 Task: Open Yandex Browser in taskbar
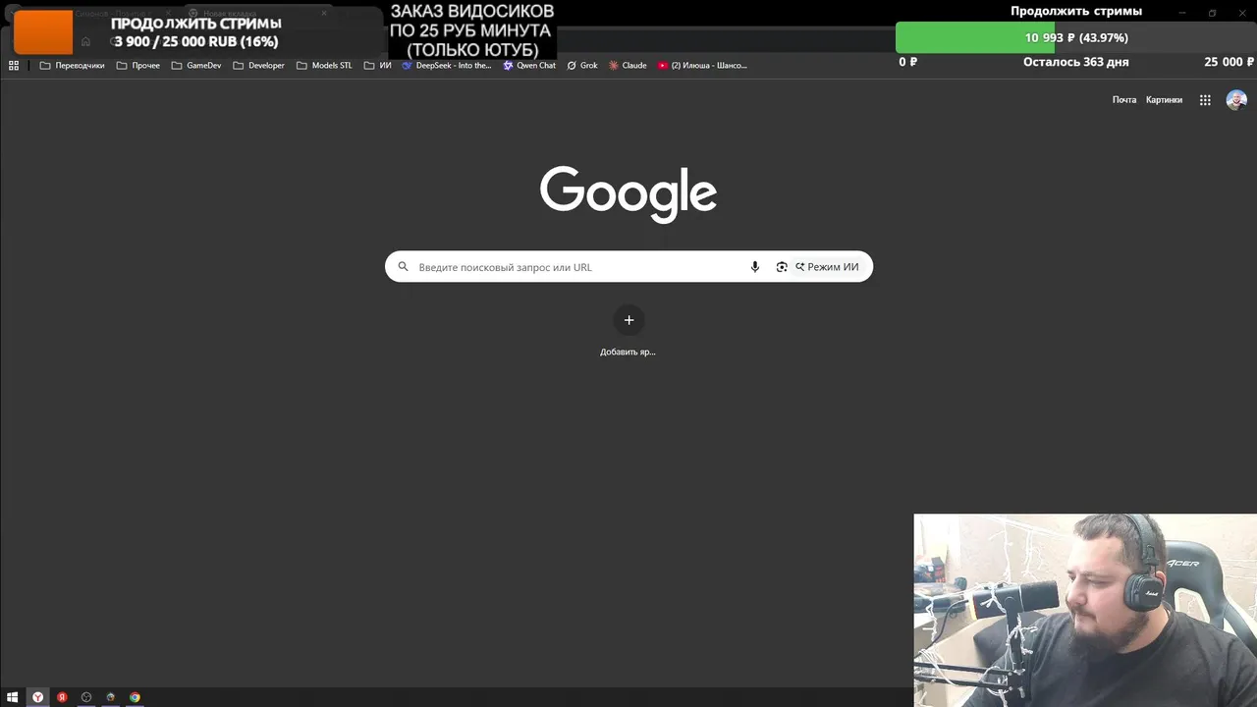coord(37,697)
